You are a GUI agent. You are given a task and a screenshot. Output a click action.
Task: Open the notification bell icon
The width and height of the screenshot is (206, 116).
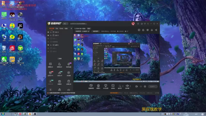click(x=152, y=30)
